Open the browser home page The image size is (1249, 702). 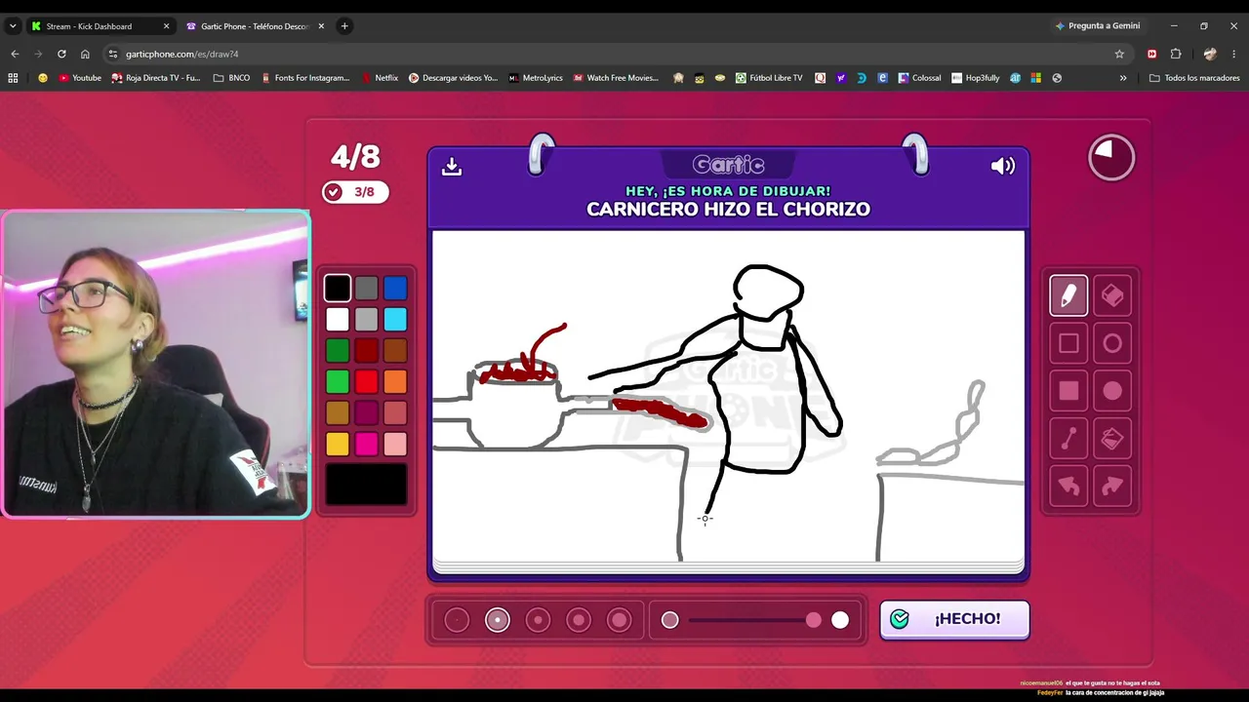tap(85, 54)
